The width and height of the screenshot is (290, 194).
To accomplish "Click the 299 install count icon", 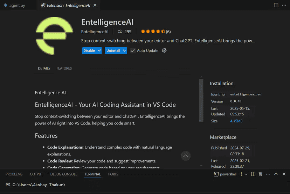I will click(120, 32).
